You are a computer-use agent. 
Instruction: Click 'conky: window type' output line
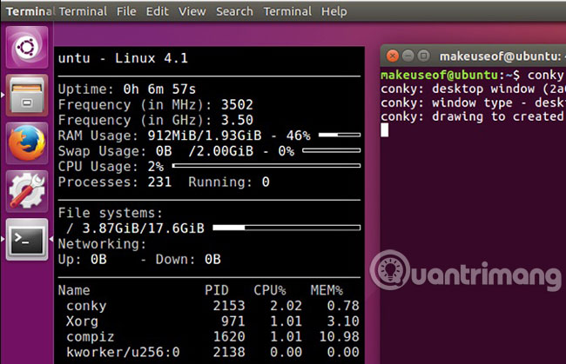[473, 103]
